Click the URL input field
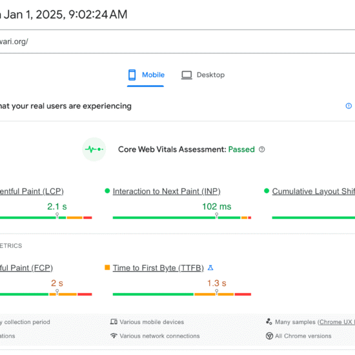Viewport: 355px width, 355px height. [177, 41]
